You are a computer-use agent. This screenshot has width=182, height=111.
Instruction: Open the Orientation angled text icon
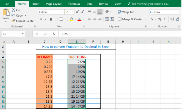coord(107,12)
